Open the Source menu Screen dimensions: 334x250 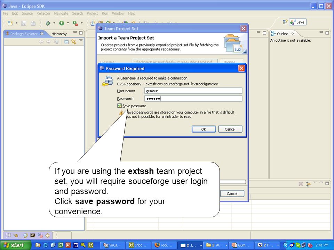pyautogui.click(x=27, y=14)
